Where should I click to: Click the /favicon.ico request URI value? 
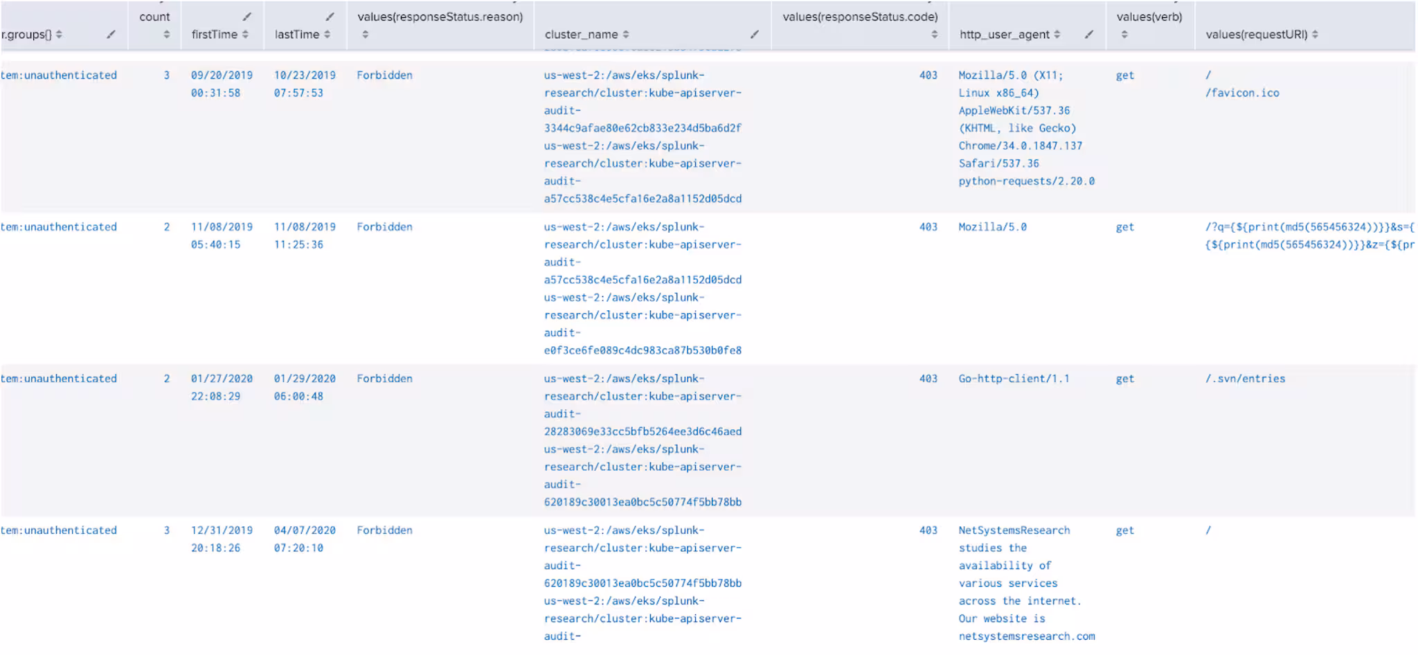click(x=1242, y=93)
